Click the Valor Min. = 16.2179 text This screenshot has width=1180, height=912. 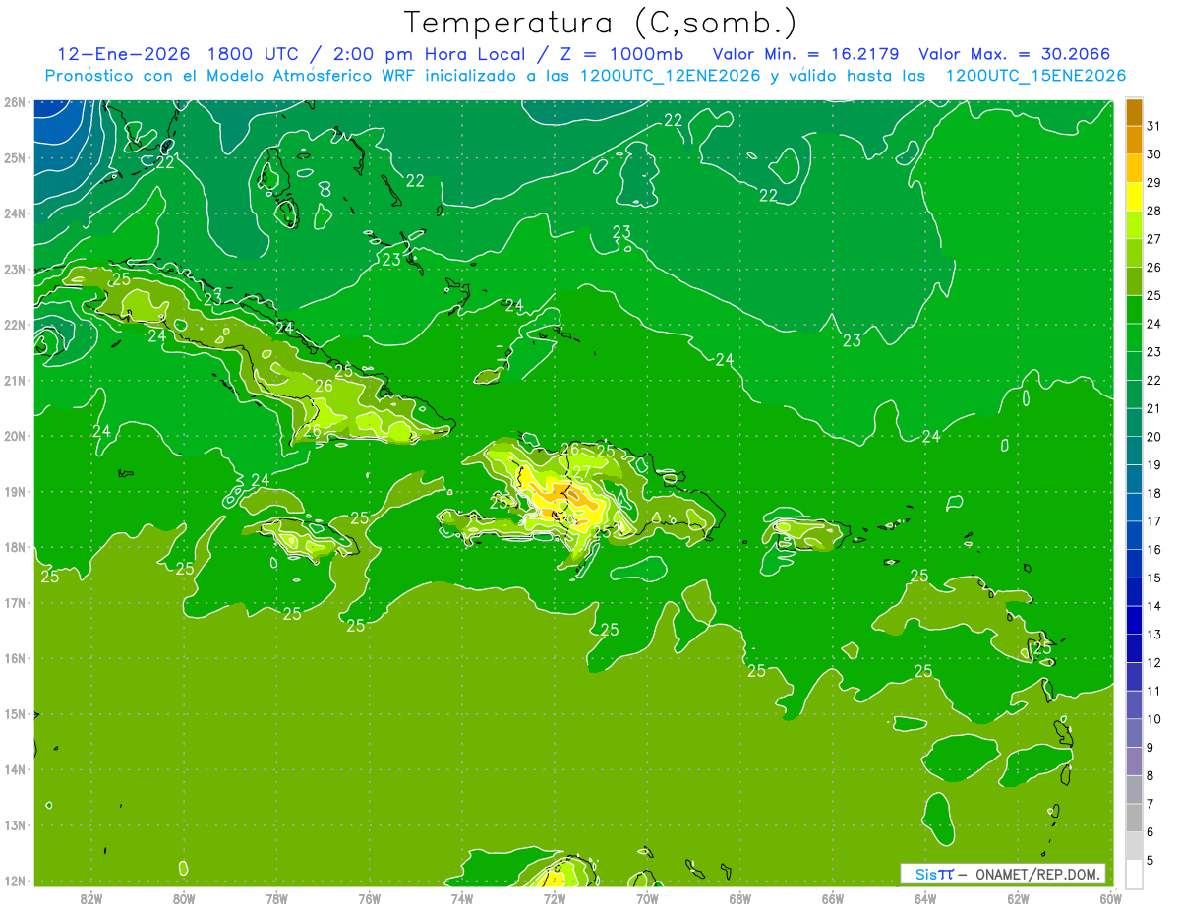[804, 54]
